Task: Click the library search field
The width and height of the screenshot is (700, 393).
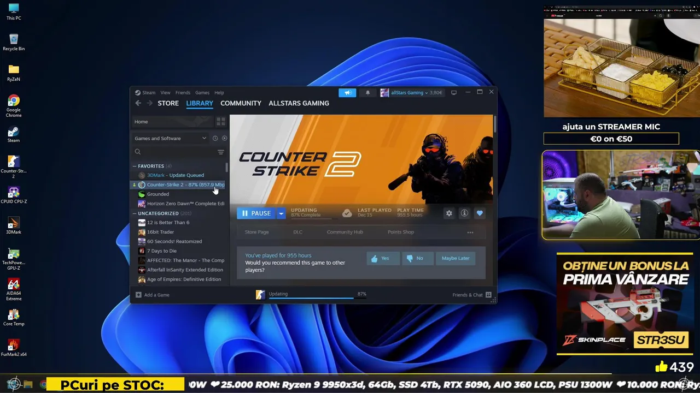Action: (175, 152)
